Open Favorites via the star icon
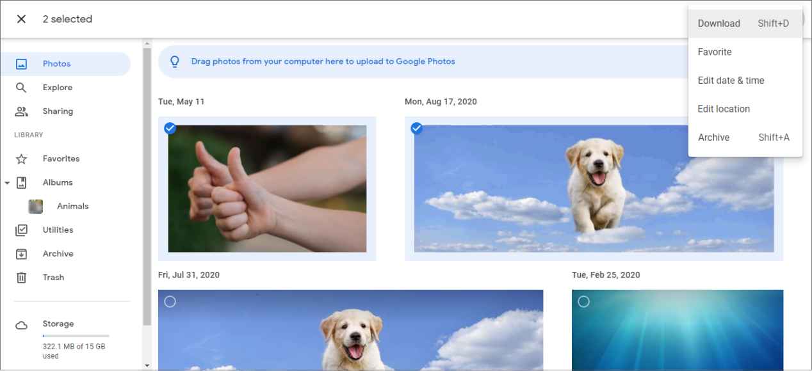This screenshot has height=371, width=812. click(22, 159)
